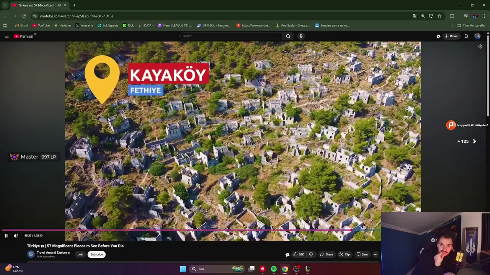Go back in browser history
Image resolution: width=490 pixels, height=275 pixels.
click(5, 16)
